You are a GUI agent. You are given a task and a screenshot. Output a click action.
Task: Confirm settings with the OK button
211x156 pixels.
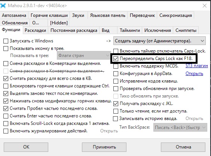coord(26,147)
